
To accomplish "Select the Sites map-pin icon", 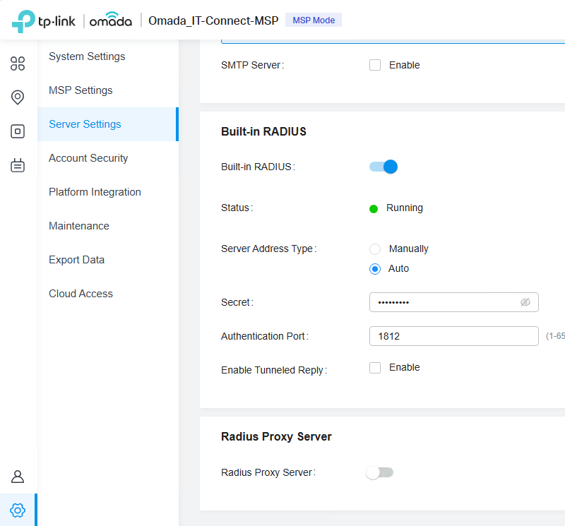I will 17,97.
